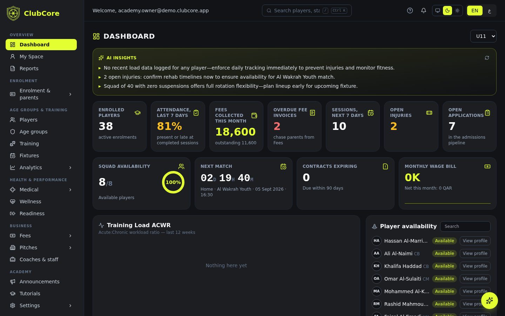View profile of Hassan Al-Marri
The height and width of the screenshot is (316, 505).
[475, 241]
